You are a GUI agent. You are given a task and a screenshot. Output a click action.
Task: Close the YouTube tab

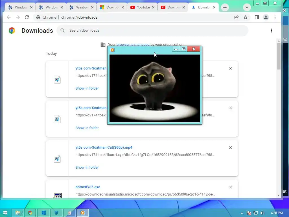[x=153, y=7]
